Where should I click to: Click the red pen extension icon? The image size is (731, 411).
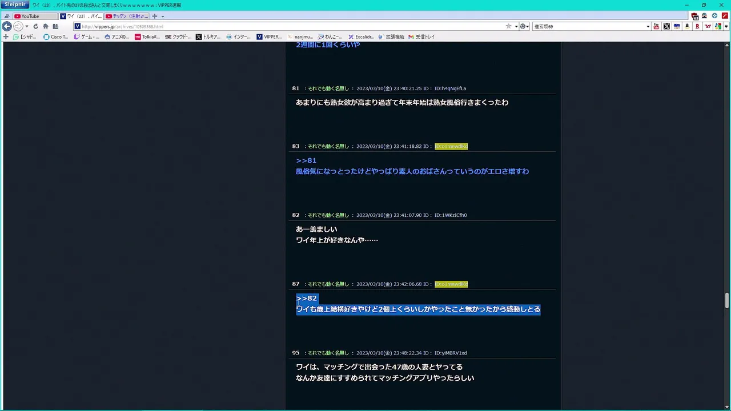[x=724, y=16]
